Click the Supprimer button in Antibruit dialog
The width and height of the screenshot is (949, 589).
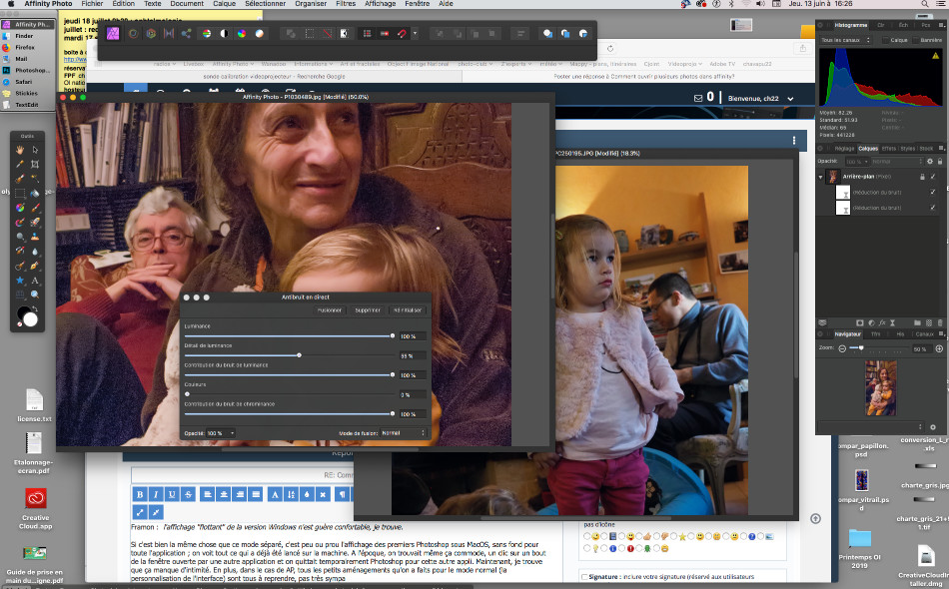368,310
